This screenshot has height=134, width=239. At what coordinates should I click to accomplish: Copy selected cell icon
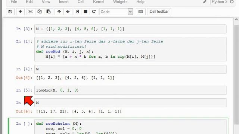(x=40, y=12)
